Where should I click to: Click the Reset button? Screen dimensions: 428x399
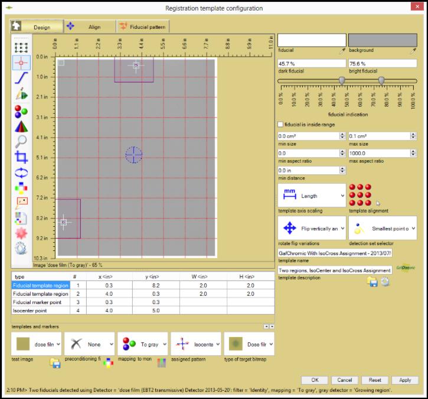pos(375,380)
